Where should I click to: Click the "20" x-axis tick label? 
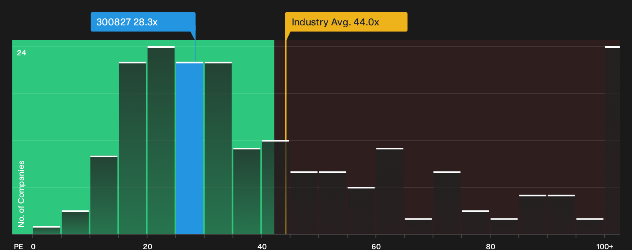148,246
